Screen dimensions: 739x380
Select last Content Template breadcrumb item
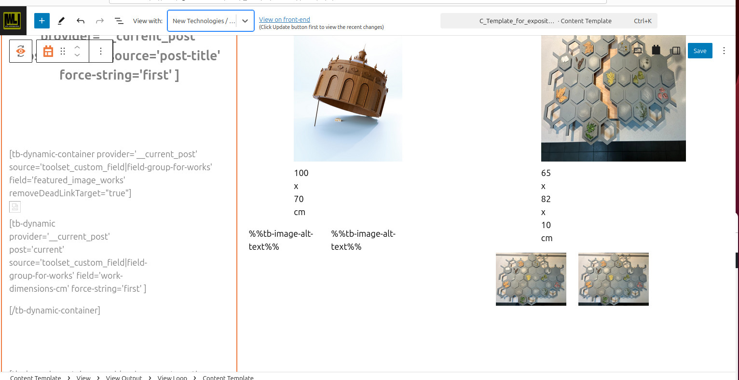coord(228,378)
